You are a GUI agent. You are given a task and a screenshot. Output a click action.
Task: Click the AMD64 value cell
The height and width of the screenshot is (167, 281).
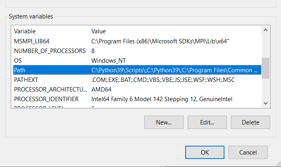click(x=101, y=89)
